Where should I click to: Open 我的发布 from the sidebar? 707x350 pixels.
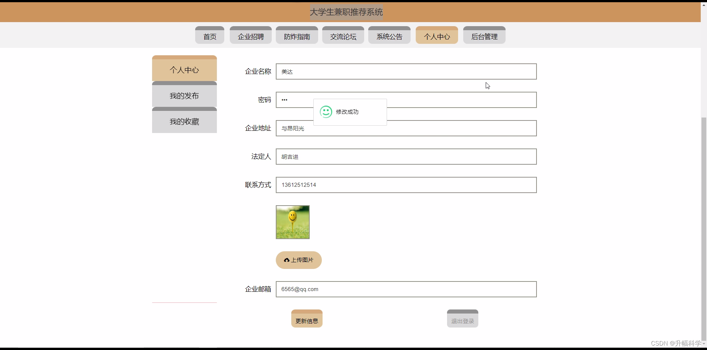[184, 96]
